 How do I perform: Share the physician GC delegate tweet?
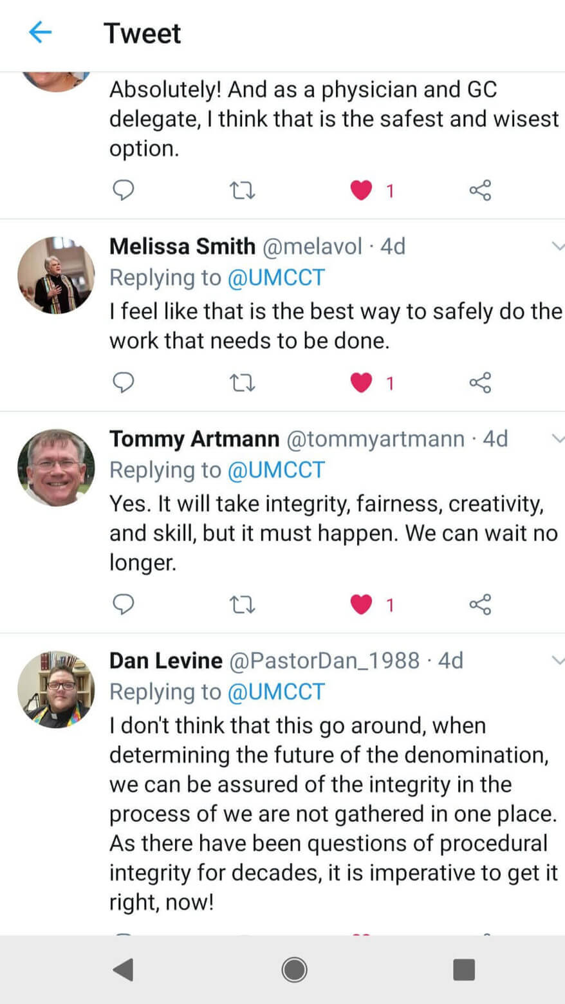[x=481, y=189]
